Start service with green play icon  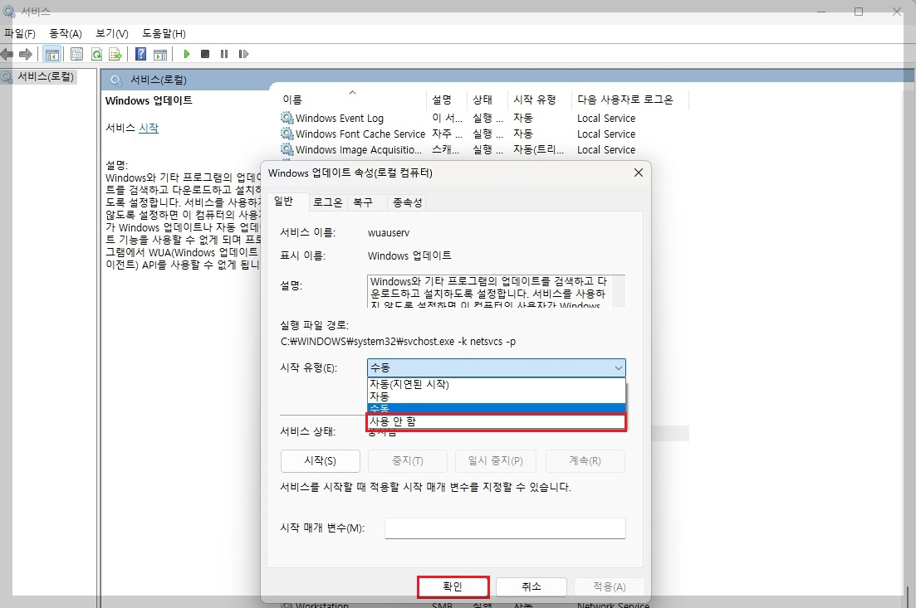(186, 54)
